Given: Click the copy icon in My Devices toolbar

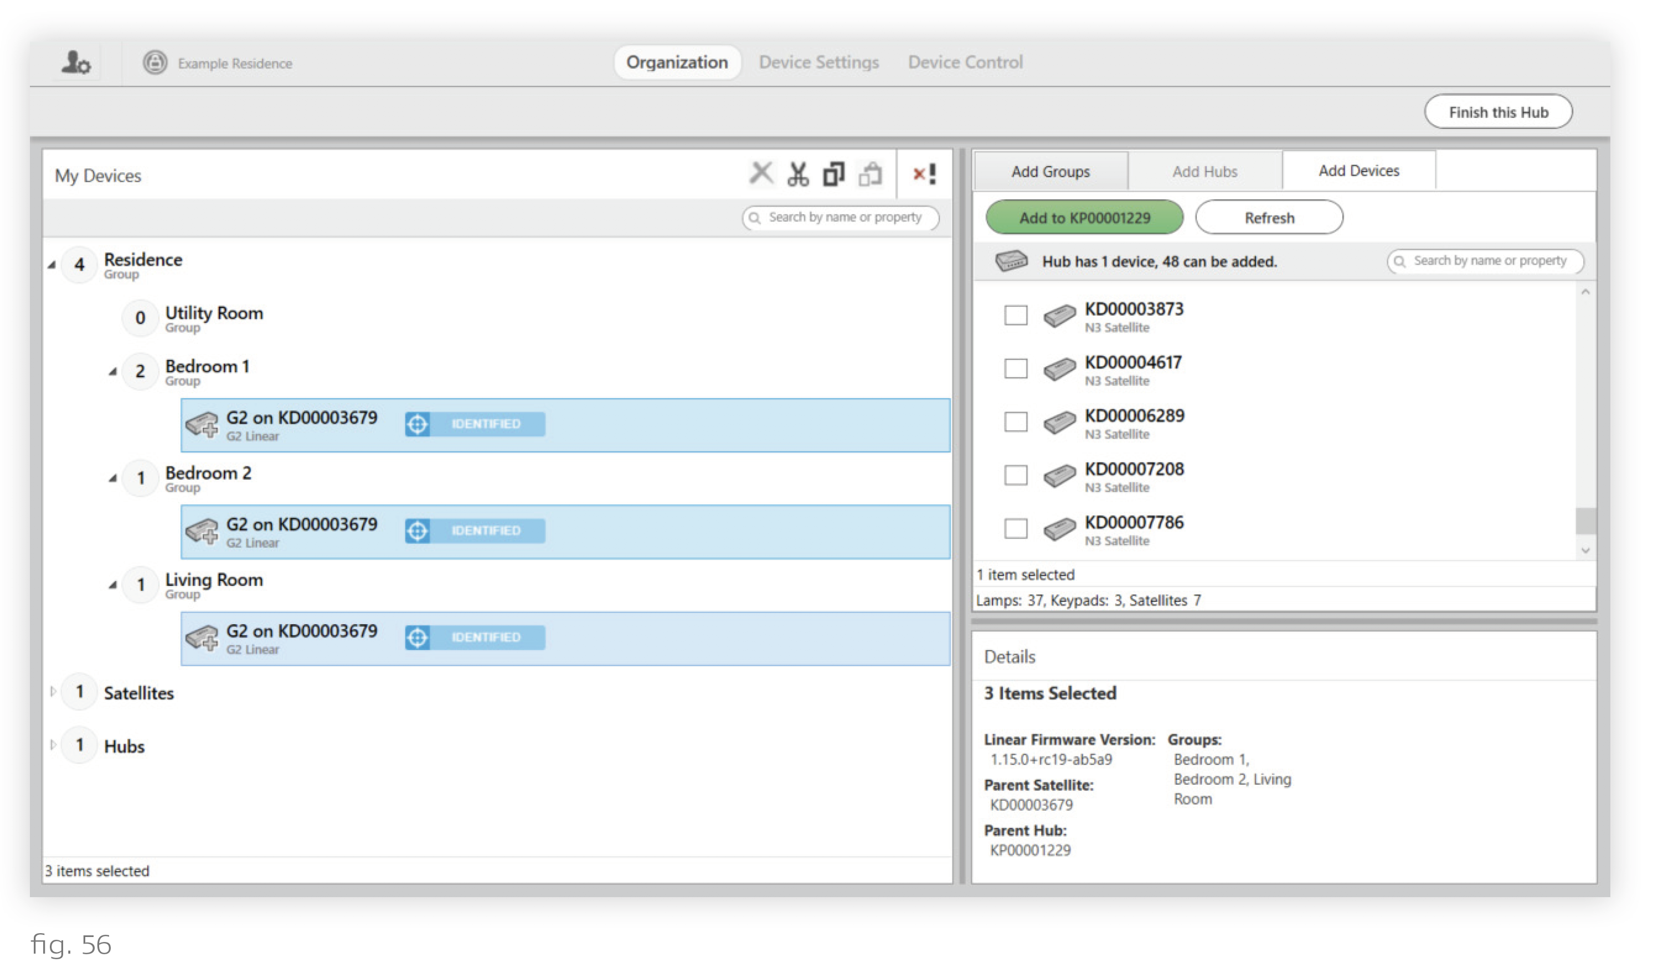Looking at the screenshot, I should point(833,174).
